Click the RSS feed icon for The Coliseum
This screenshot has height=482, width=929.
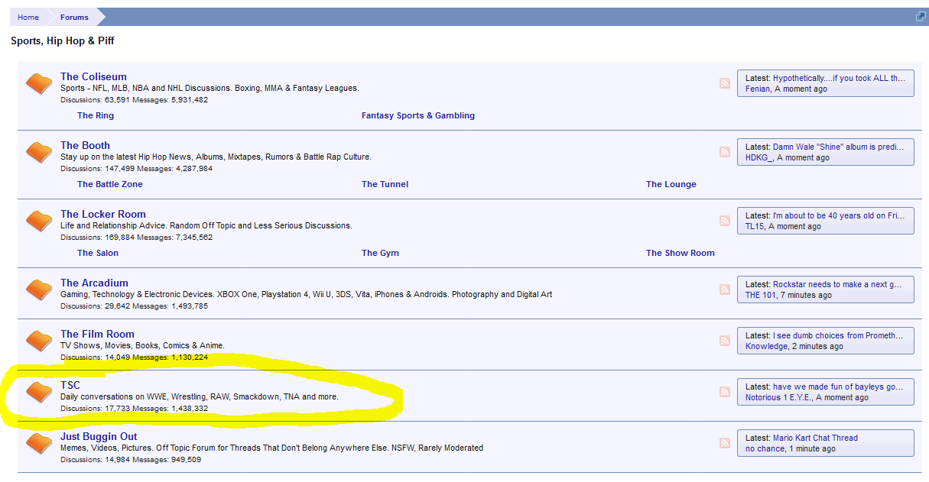(724, 83)
